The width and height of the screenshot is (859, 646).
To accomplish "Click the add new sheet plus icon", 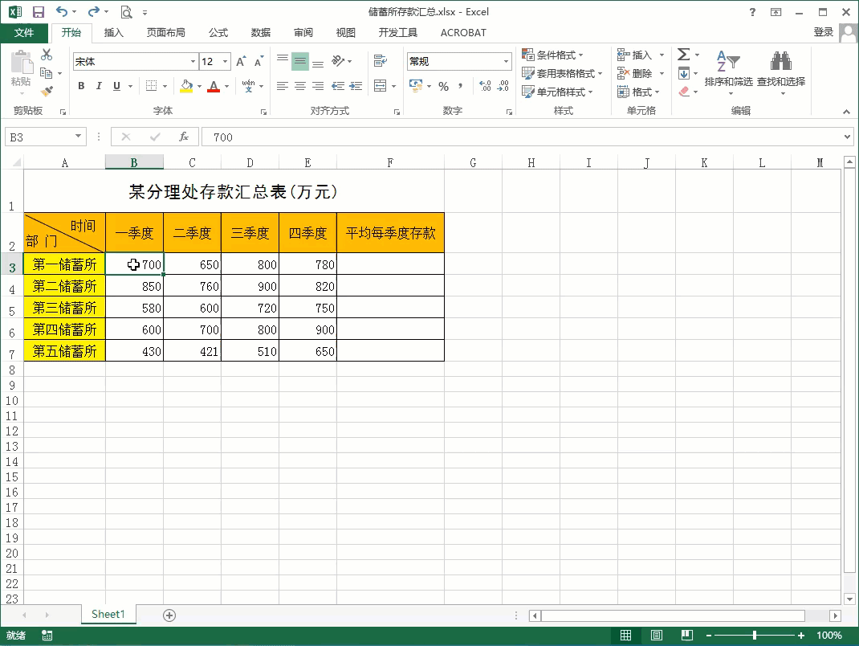I will 169,615.
